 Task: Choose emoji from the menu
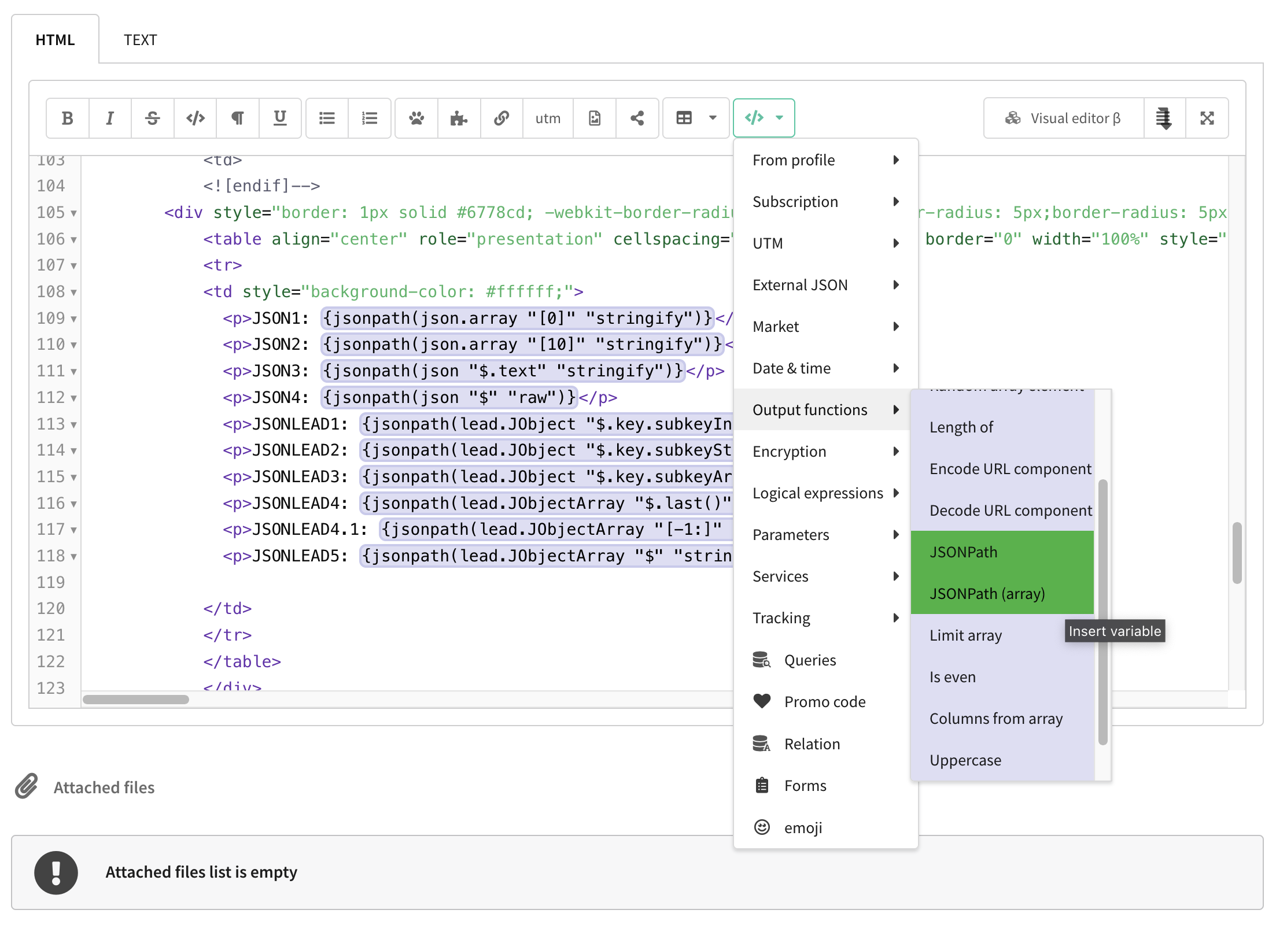pos(826,828)
